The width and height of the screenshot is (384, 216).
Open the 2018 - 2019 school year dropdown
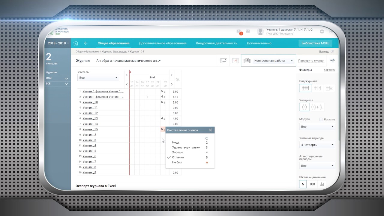[x=58, y=43]
